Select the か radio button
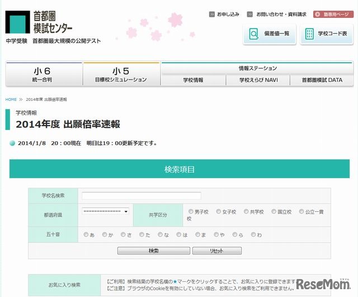 coord(105,235)
